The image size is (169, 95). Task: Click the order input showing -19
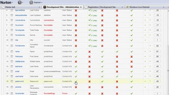(x=157, y=15)
